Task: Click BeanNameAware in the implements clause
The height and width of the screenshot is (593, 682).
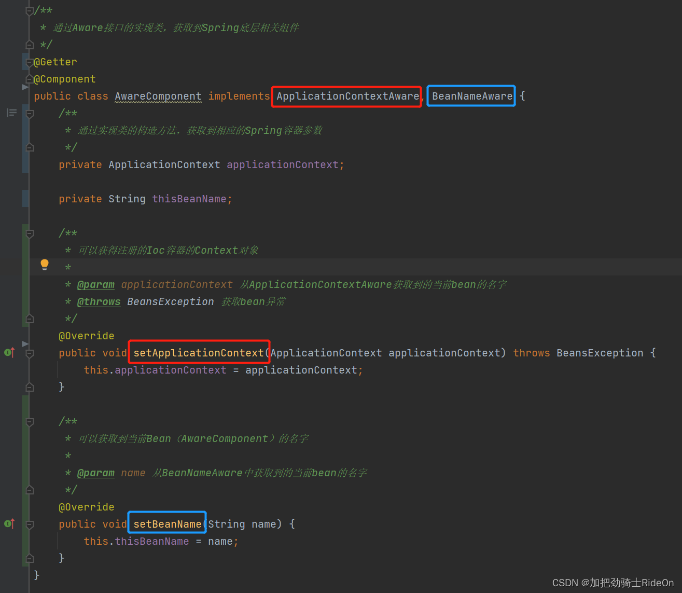Action: 472,96
